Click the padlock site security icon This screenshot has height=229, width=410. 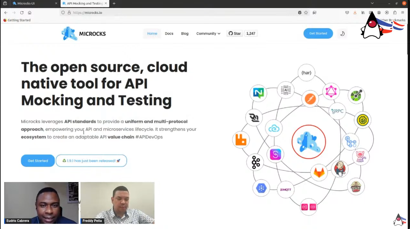coord(69,13)
